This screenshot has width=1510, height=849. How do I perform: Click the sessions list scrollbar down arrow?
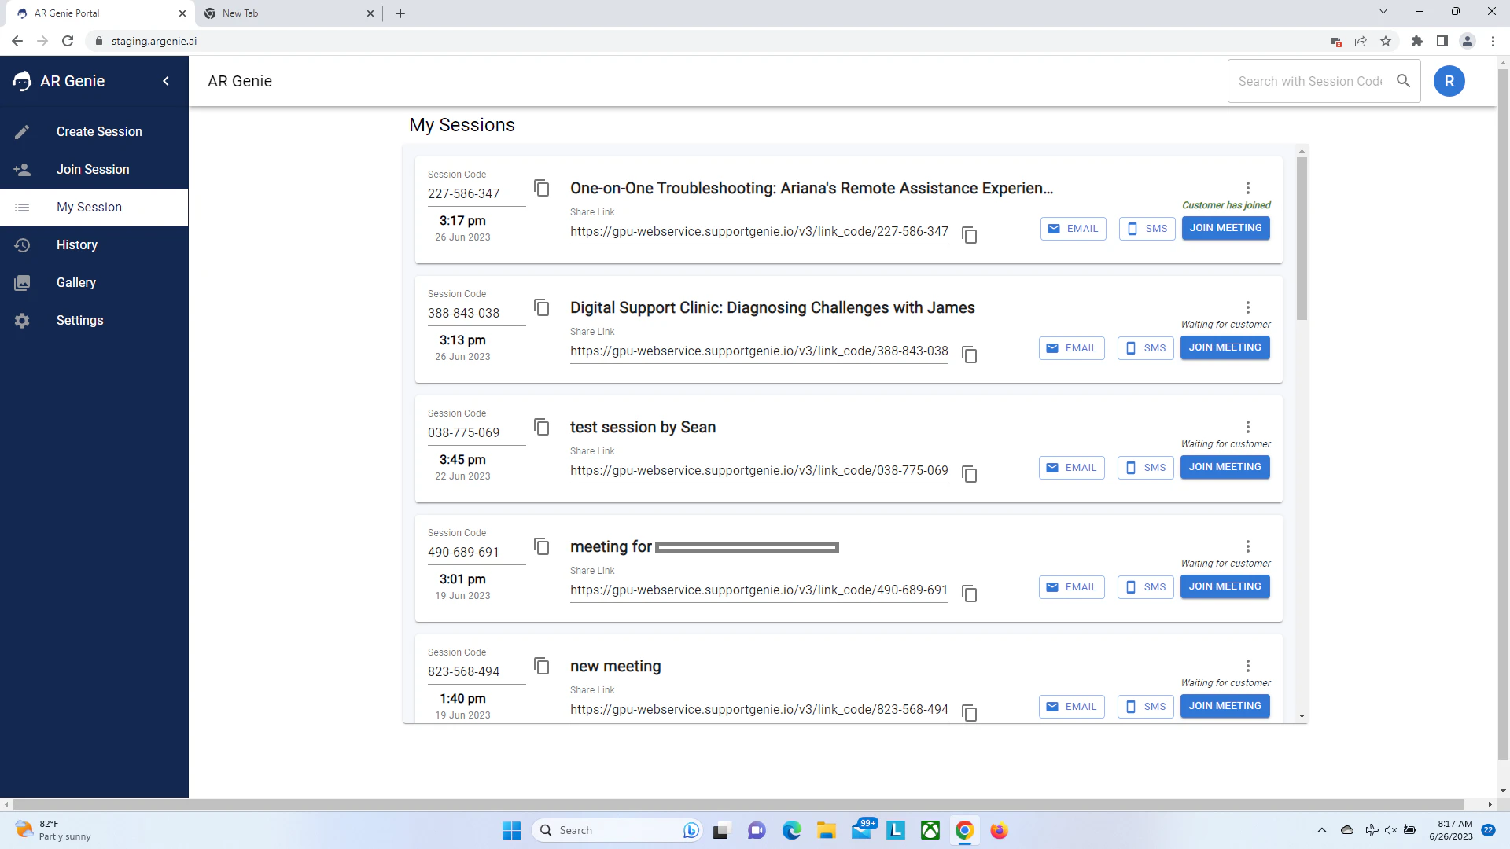[1302, 716]
